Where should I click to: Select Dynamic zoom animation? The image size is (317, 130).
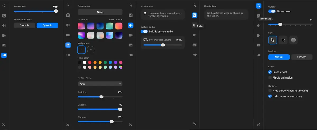(47, 25)
